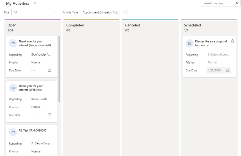Click email icon on Trade show visit card

(13, 43)
